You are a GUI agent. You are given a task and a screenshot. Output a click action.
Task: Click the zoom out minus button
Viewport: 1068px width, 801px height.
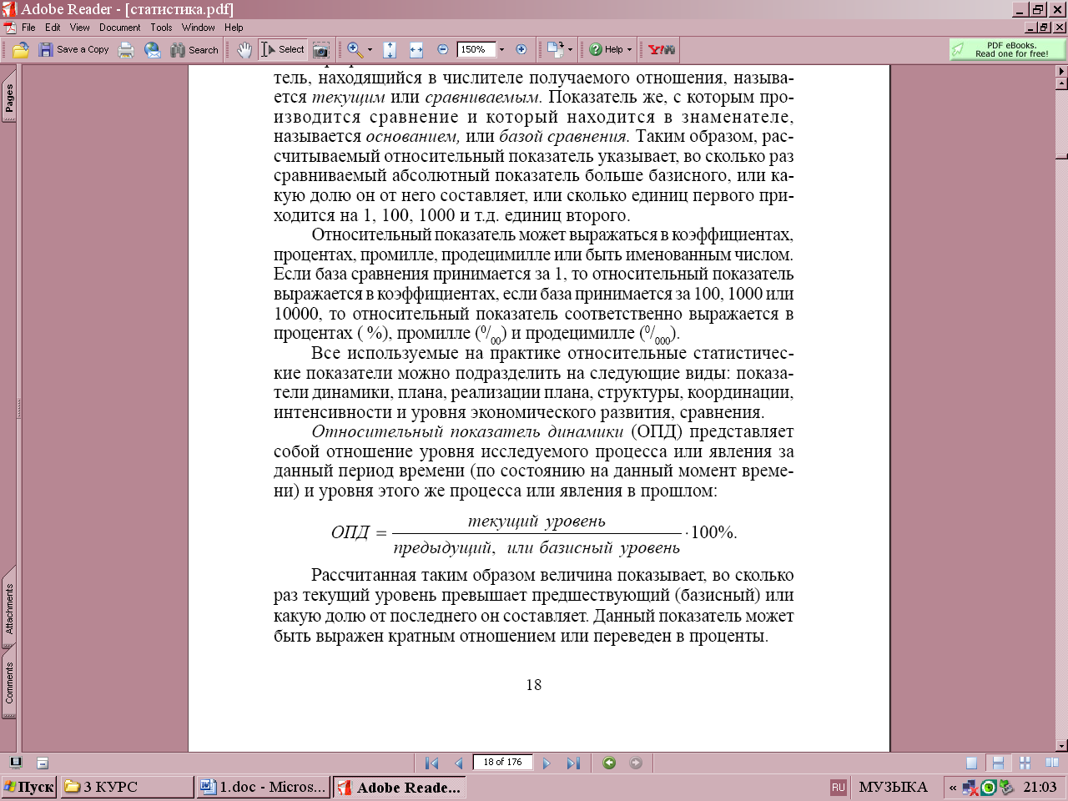(443, 50)
